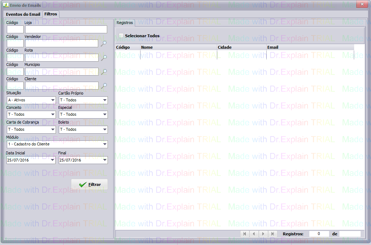Check the Selecionar Todos checkbox
Viewport: 371px width, 245px height.
tap(121, 36)
